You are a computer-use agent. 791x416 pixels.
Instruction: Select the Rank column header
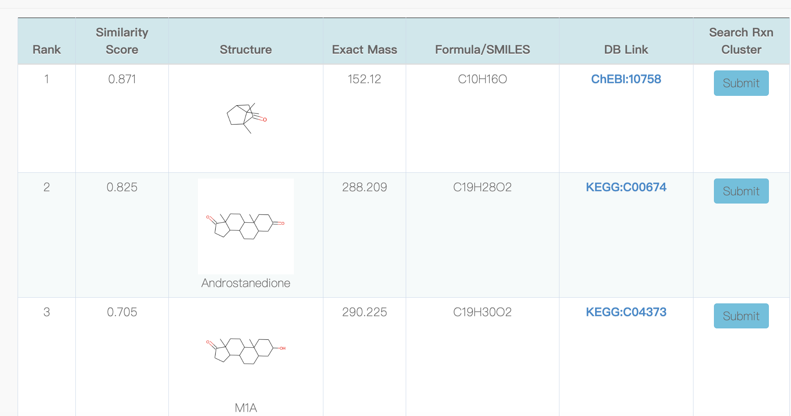47,50
